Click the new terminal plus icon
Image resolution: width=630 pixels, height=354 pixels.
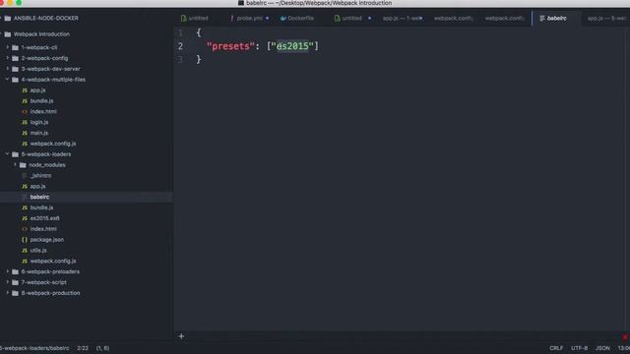point(181,336)
